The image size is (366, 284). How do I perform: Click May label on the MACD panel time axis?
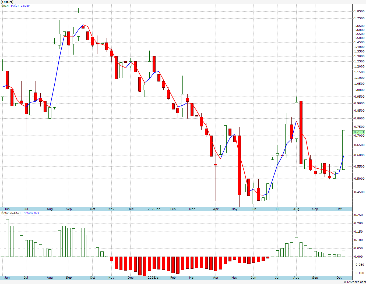pyautogui.click(x=235, y=277)
